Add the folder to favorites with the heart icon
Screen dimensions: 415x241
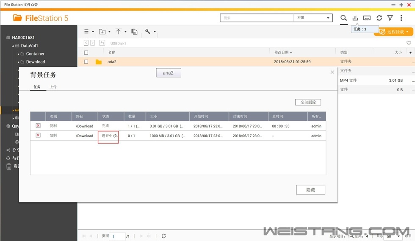point(409,43)
